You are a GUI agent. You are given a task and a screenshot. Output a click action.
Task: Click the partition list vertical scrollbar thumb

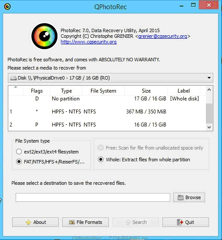[209, 113]
